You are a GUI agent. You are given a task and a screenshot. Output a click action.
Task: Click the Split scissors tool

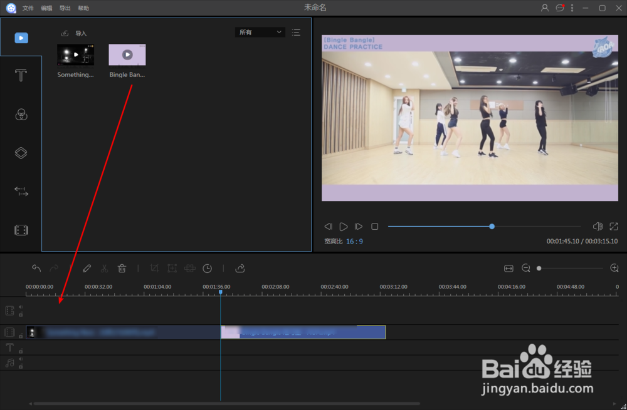104,269
